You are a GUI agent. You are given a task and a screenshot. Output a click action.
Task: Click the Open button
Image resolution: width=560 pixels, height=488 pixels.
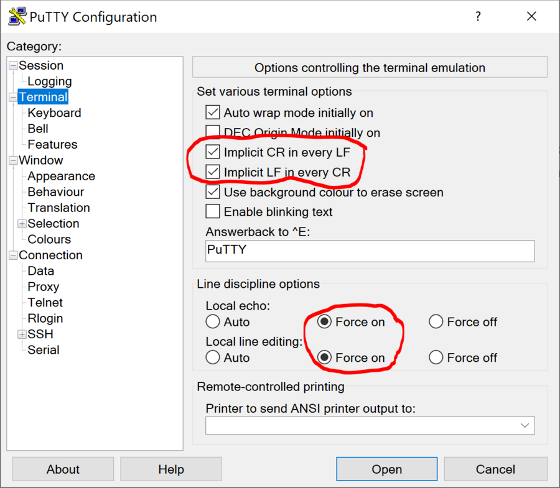[x=386, y=469]
